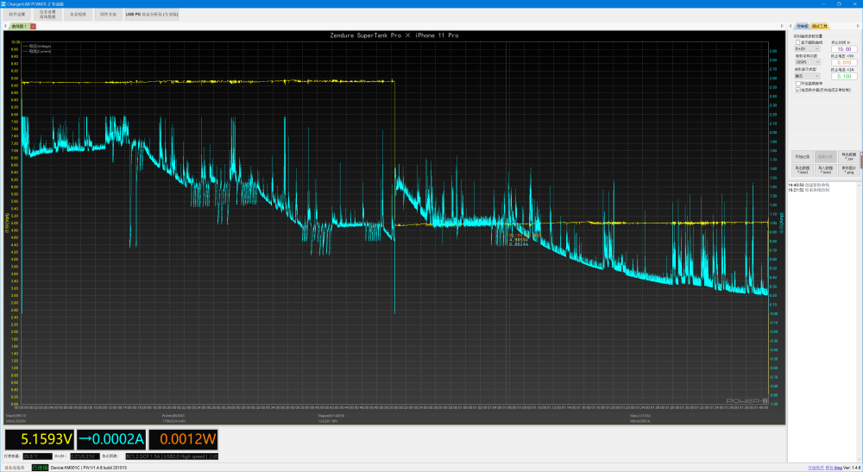Click the orange cursor data label on chart

[525, 236]
